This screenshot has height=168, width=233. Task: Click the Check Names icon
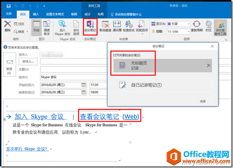129,24
